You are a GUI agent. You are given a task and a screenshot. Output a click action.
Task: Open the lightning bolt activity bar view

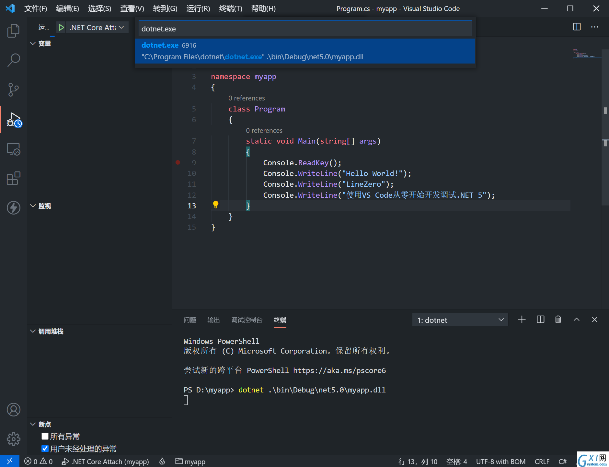pos(13,208)
